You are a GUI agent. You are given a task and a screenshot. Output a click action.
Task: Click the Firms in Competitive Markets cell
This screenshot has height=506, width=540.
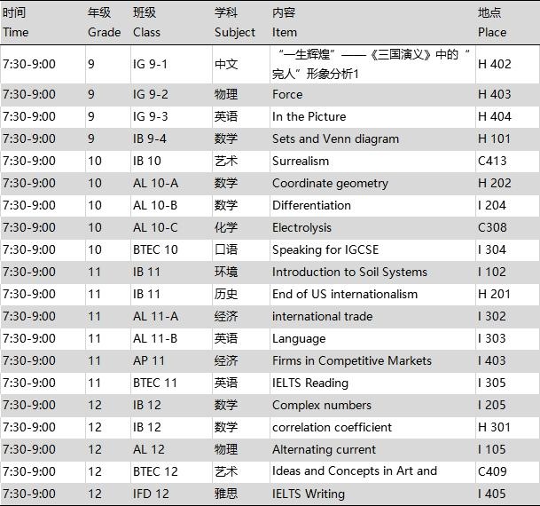coord(352,360)
